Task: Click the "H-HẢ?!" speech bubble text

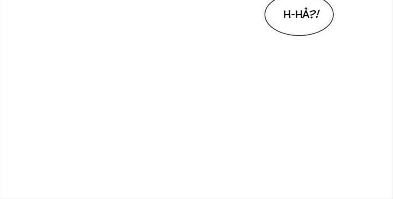Action: point(302,14)
